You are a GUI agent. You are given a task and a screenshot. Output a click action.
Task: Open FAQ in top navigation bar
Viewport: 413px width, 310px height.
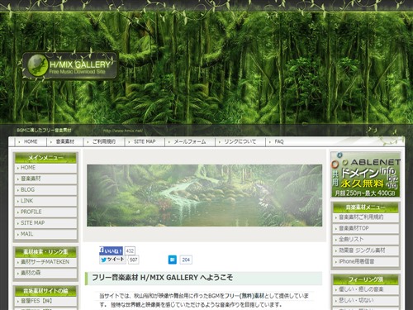pyautogui.click(x=278, y=141)
